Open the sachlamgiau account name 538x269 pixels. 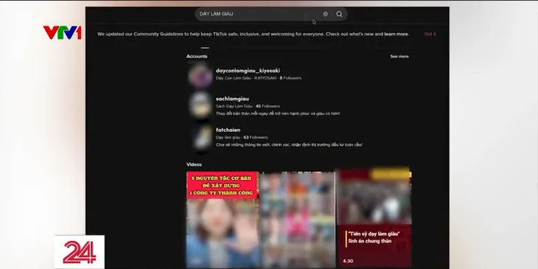(232, 99)
